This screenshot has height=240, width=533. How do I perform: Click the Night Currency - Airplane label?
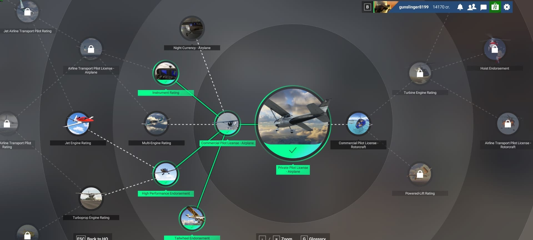click(x=192, y=48)
